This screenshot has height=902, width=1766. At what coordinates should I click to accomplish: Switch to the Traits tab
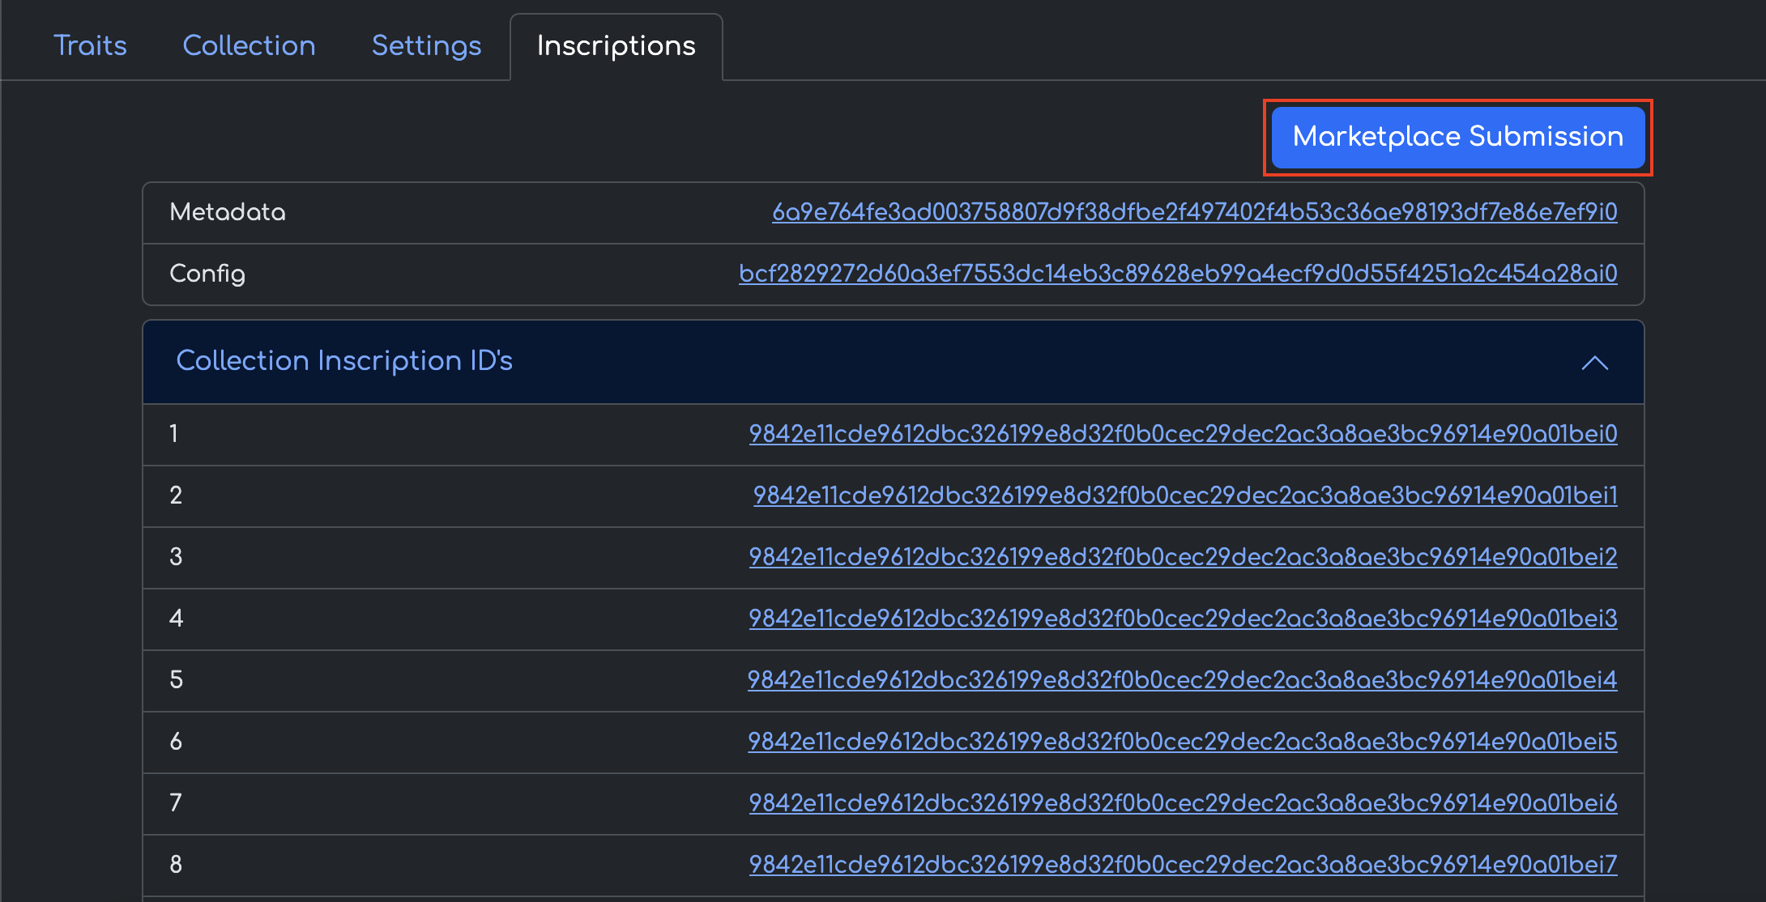pyautogui.click(x=90, y=46)
